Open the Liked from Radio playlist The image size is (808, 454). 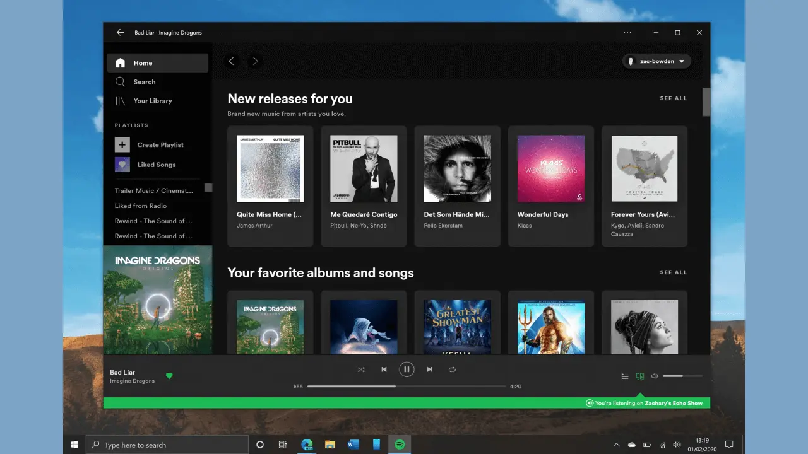141,206
